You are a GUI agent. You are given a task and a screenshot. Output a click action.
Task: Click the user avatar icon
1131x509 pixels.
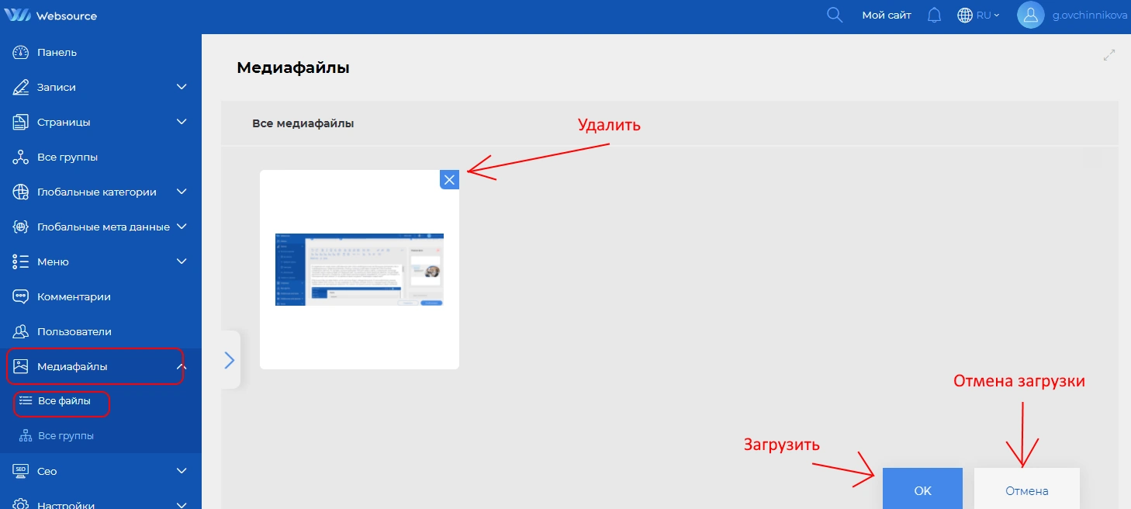coord(1030,15)
